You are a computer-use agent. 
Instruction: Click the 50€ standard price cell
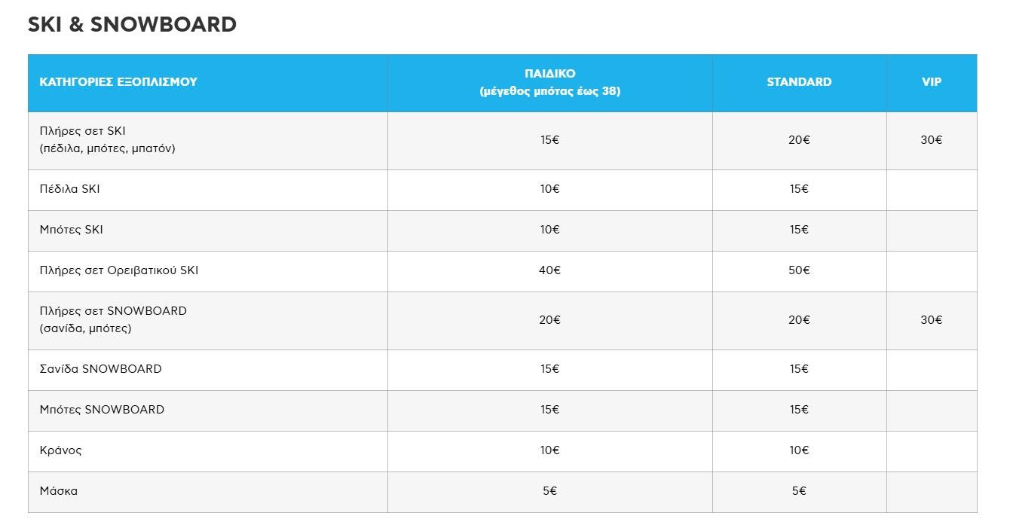click(x=799, y=270)
